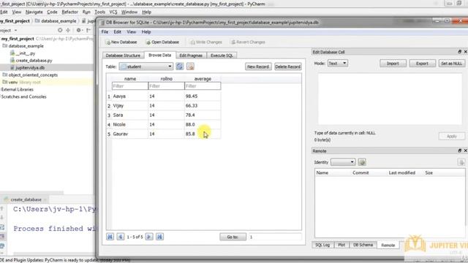This screenshot has height=263, width=468.
Task: Open PyCharm Refactor menu
Action: pos(69,12)
